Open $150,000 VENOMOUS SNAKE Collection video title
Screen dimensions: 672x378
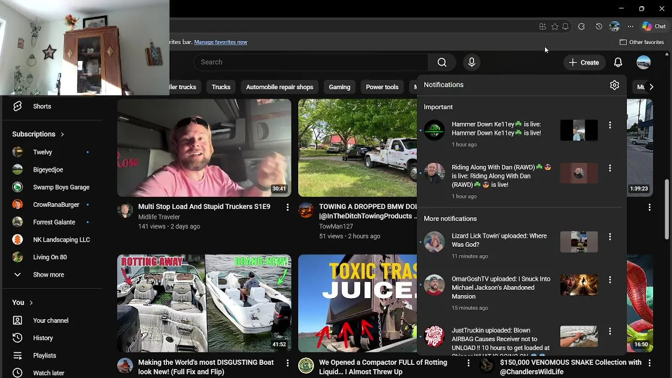571,367
